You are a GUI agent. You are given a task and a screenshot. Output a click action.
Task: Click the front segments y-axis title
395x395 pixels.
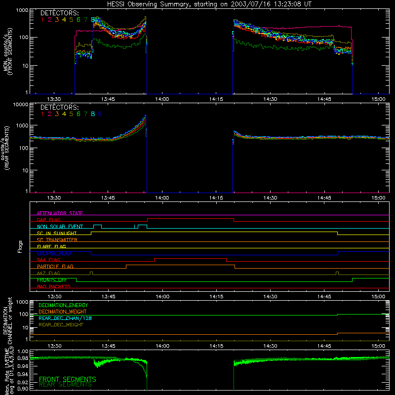[x=7, y=51]
